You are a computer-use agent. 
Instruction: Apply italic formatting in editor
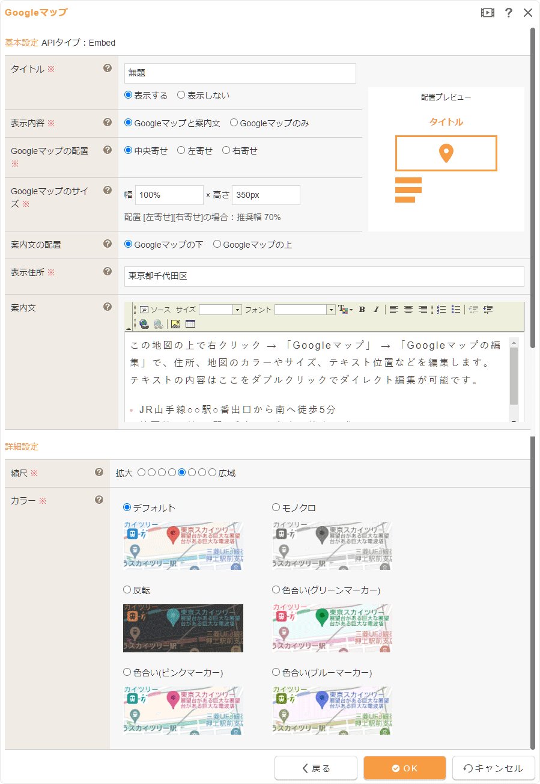(376, 310)
